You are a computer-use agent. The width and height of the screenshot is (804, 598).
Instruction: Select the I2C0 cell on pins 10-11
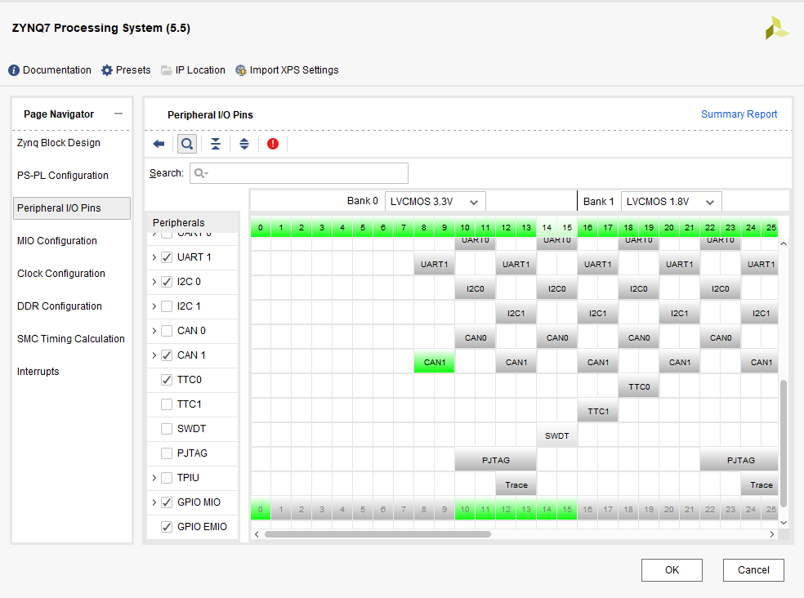476,289
